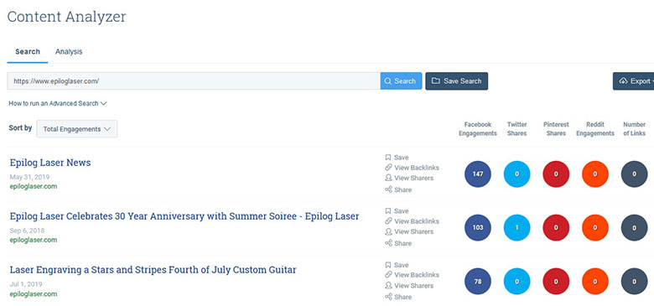The width and height of the screenshot is (654, 306).
Task: Click the Twitter shares circle showing 1
Action: [x=516, y=228]
